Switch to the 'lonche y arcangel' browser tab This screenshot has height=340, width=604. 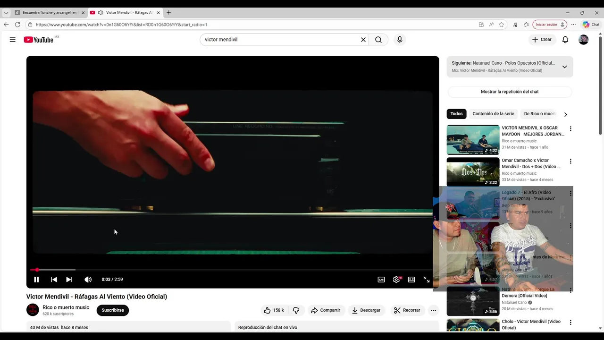[x=50, y=13]
